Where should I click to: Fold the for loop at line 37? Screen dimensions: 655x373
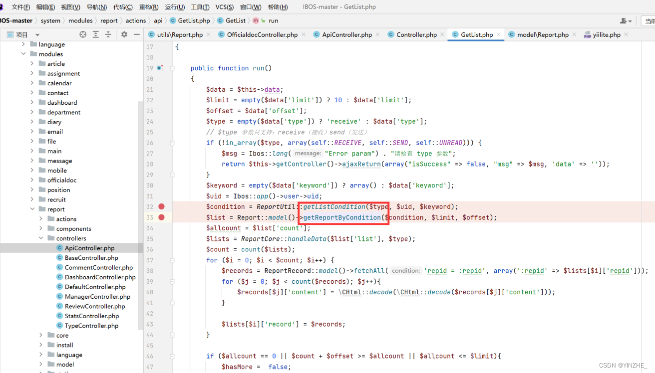(172, 260)
